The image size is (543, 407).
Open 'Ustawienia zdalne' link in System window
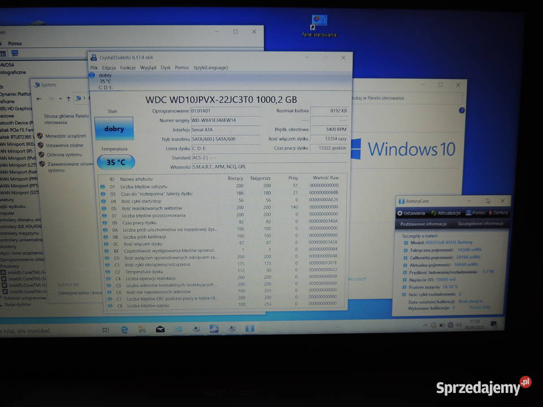click(x=64, y=145)
